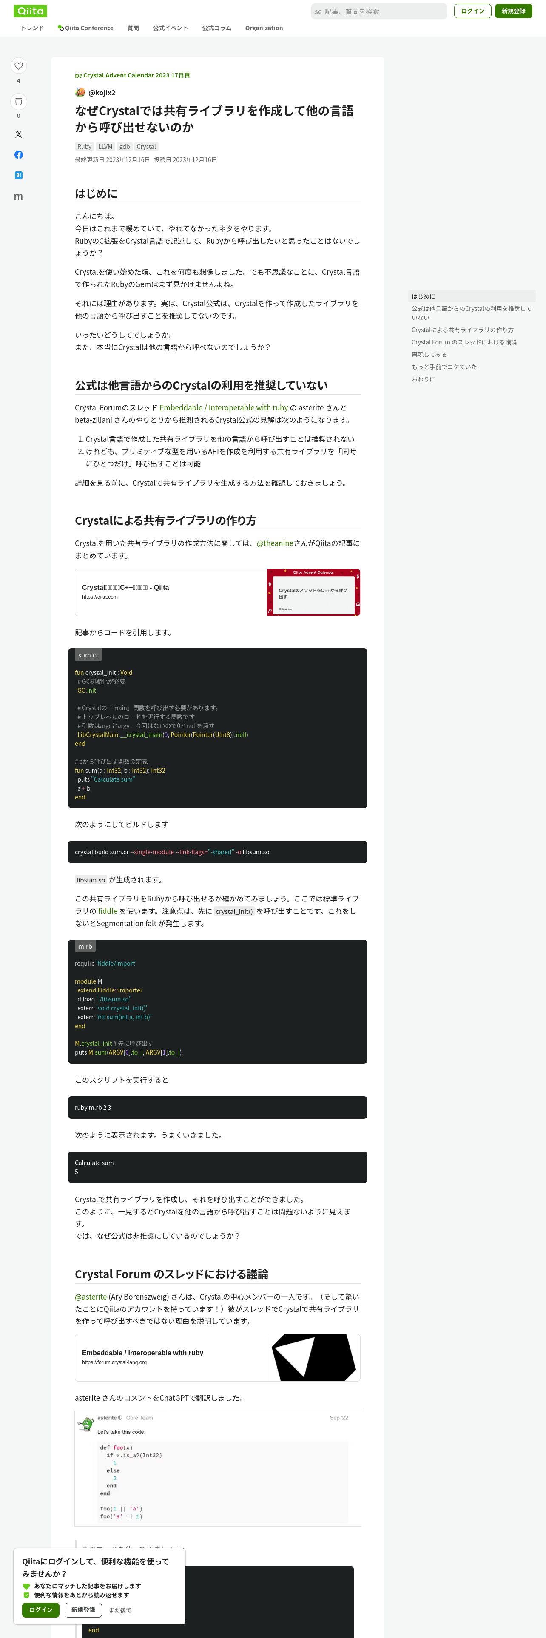The width and height of the screenshot is (546, 1638).
Task: Click the sum.cr filename label
Action: (x=88, y=655)
